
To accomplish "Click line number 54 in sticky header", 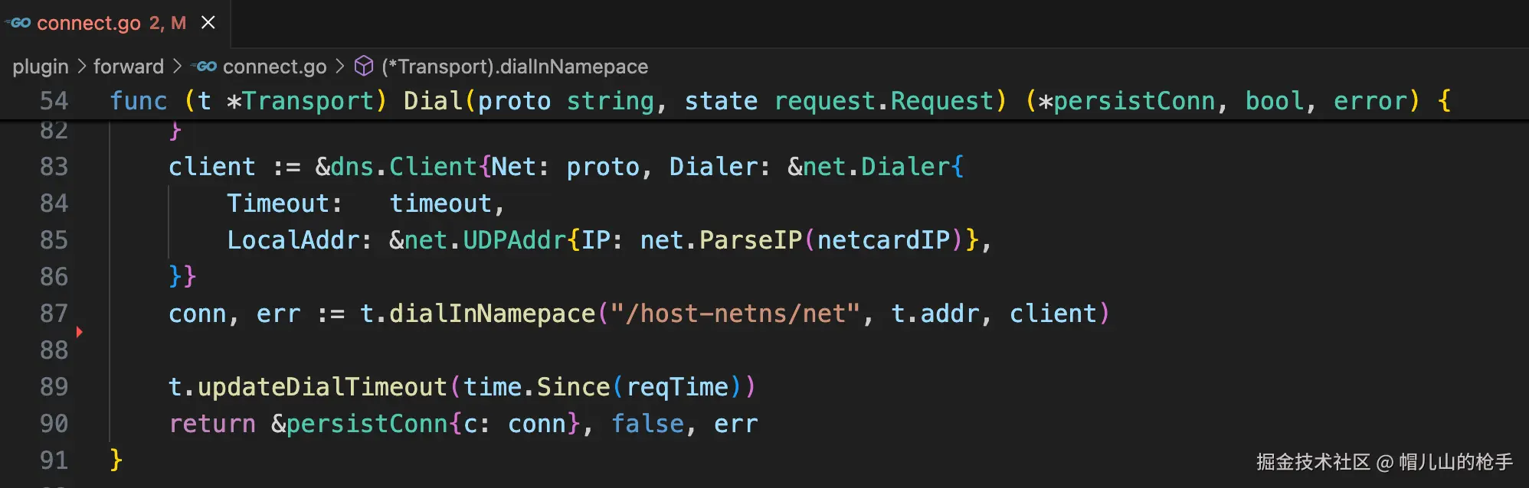I will 54,101.
